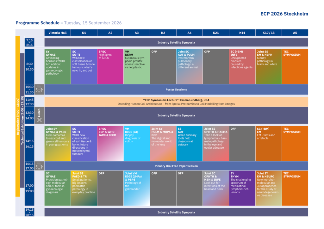Click the coffee cup icon at 10:30 break

coord(39,90)
